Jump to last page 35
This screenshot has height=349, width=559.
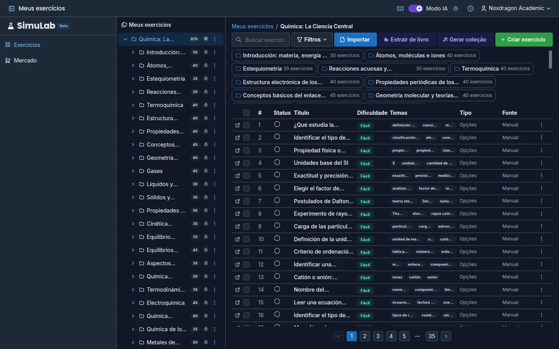point(432,336)
